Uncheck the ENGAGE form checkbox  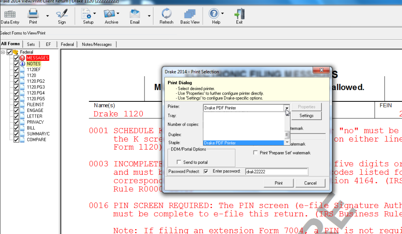point(16,110)
